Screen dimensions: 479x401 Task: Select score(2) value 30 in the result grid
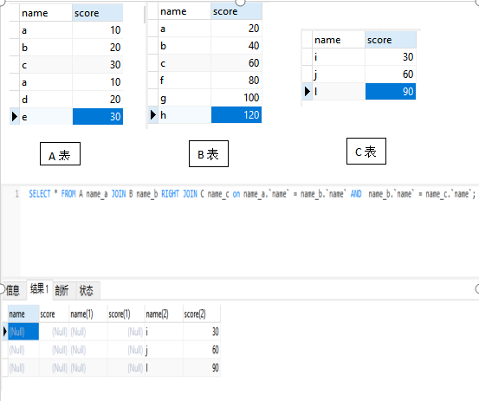click(x=202, y=332)
